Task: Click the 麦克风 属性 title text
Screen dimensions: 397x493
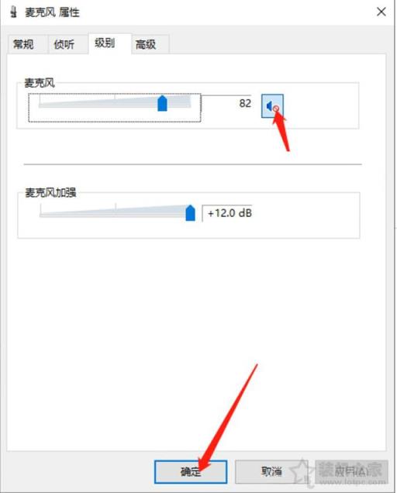Action: (52, 12)
